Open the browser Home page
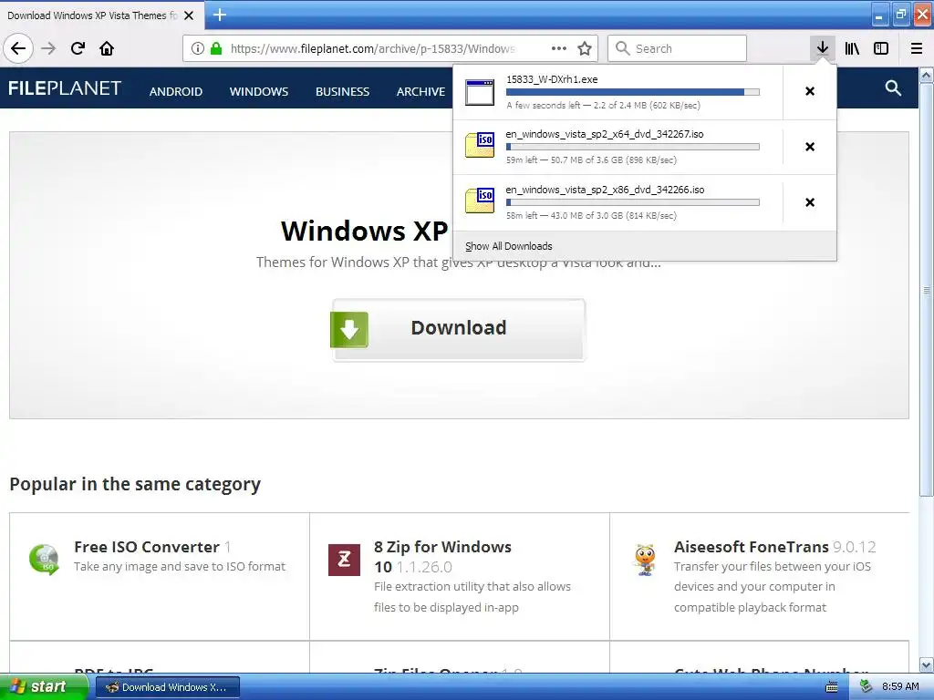 107,48
